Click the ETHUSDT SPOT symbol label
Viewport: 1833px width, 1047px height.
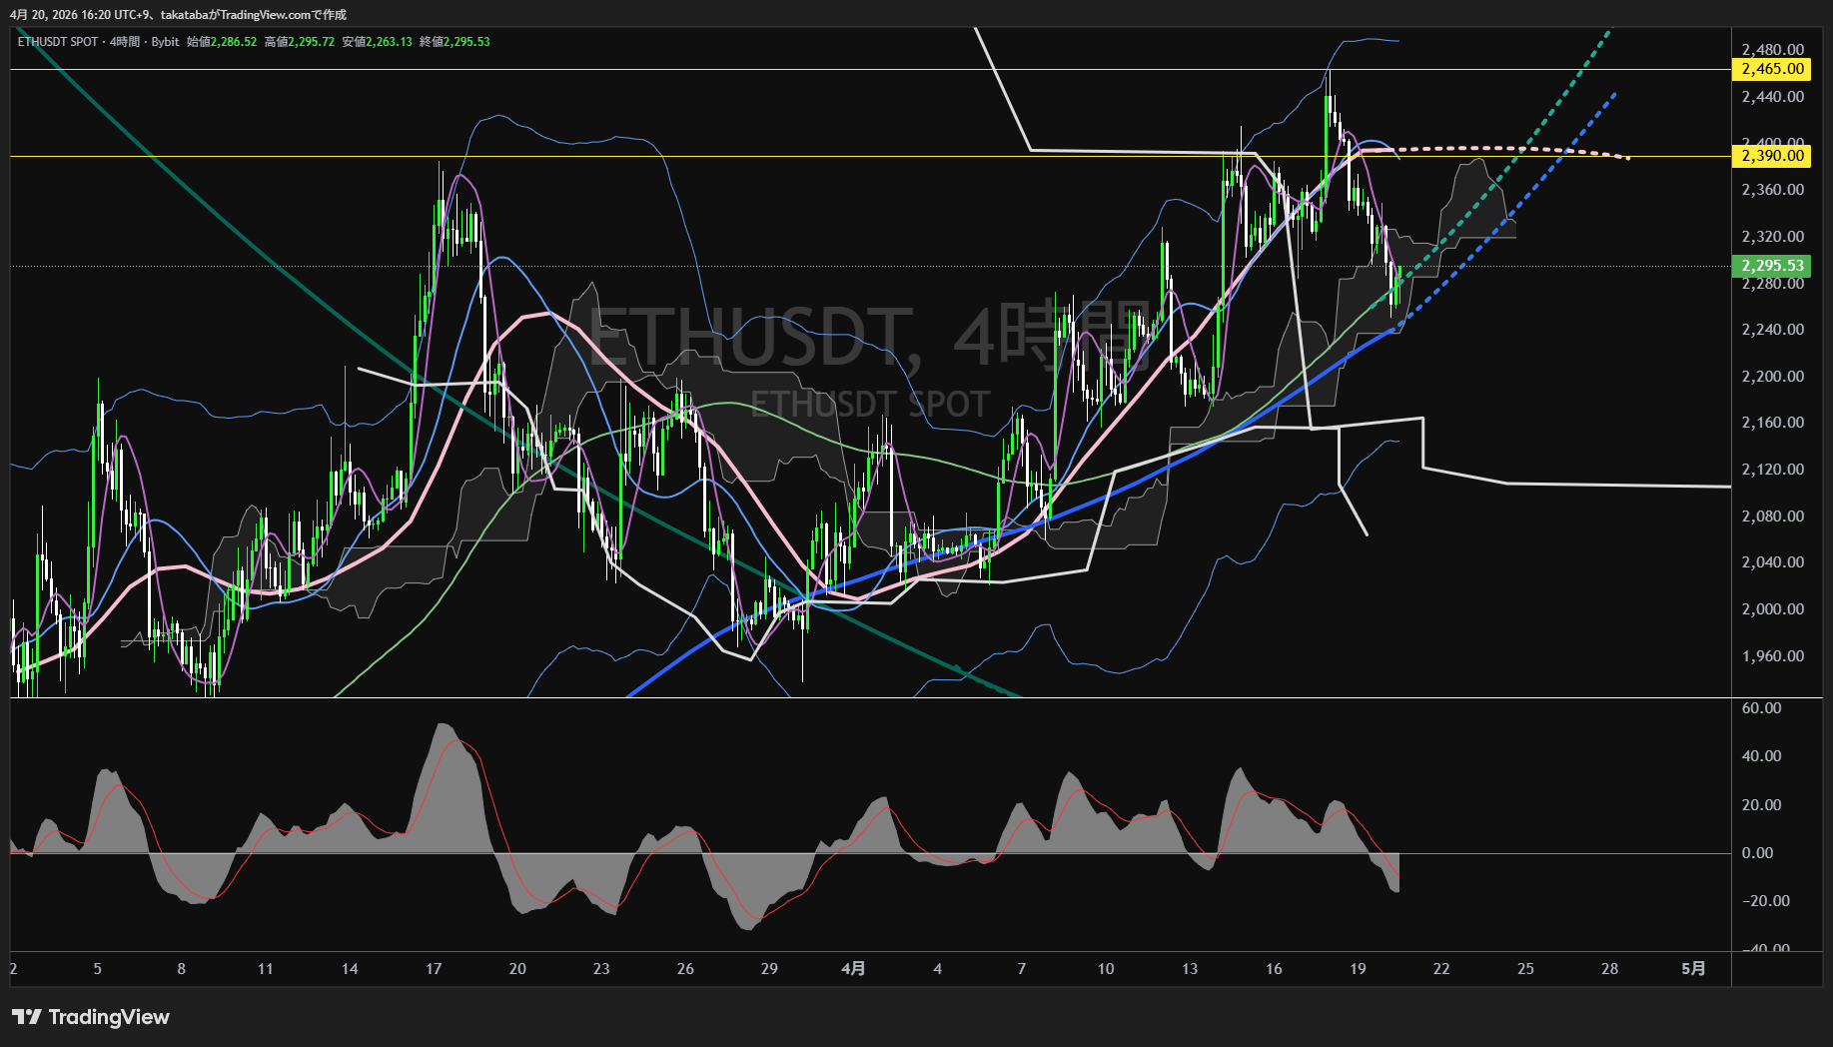pyautogui.click(x=58, y=42)
